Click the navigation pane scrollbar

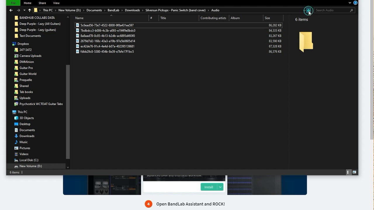68,112
